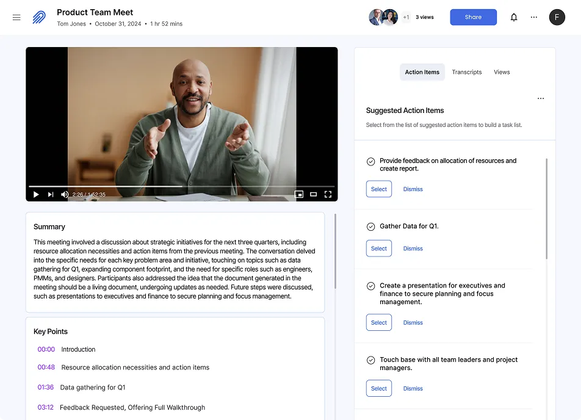Image resolution: width=581 pixels, height=420 pixels.
Task: Jump to timestamp 03:12
Action: pyautogui.click(x=45, y=407)
